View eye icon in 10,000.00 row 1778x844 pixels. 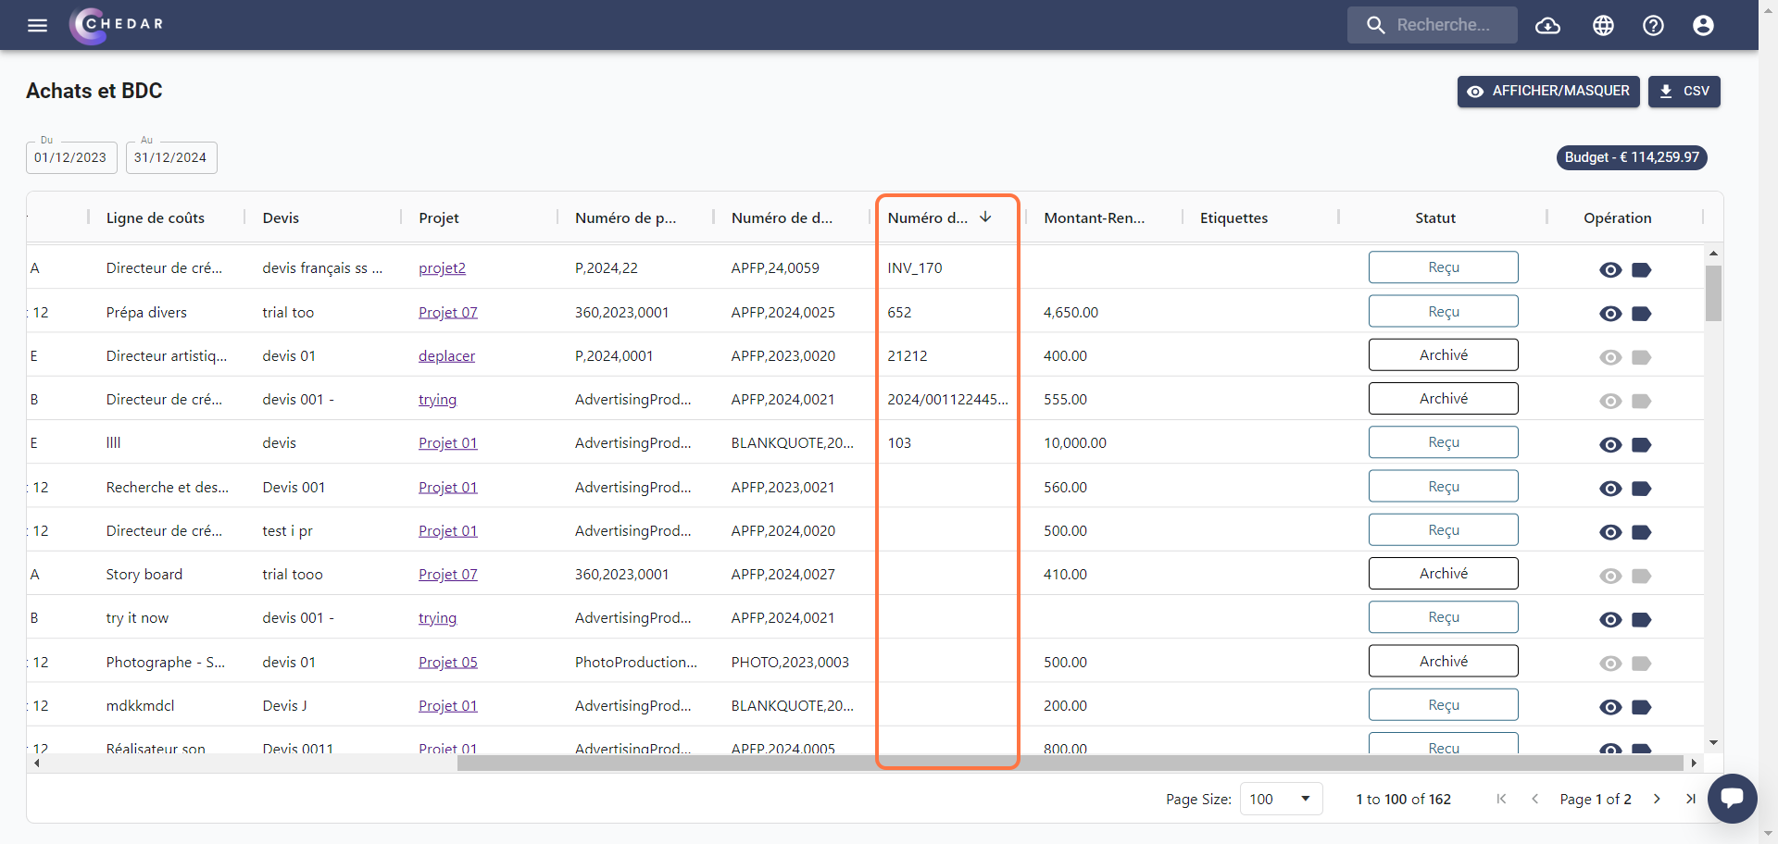1610,445
